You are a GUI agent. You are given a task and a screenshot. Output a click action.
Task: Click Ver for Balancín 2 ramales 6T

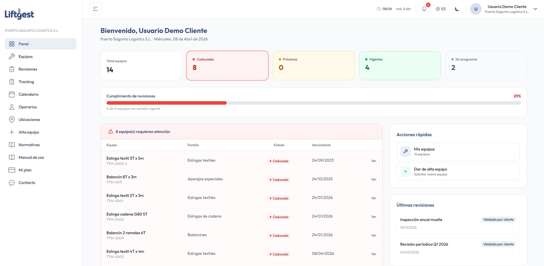click(374, 235)
